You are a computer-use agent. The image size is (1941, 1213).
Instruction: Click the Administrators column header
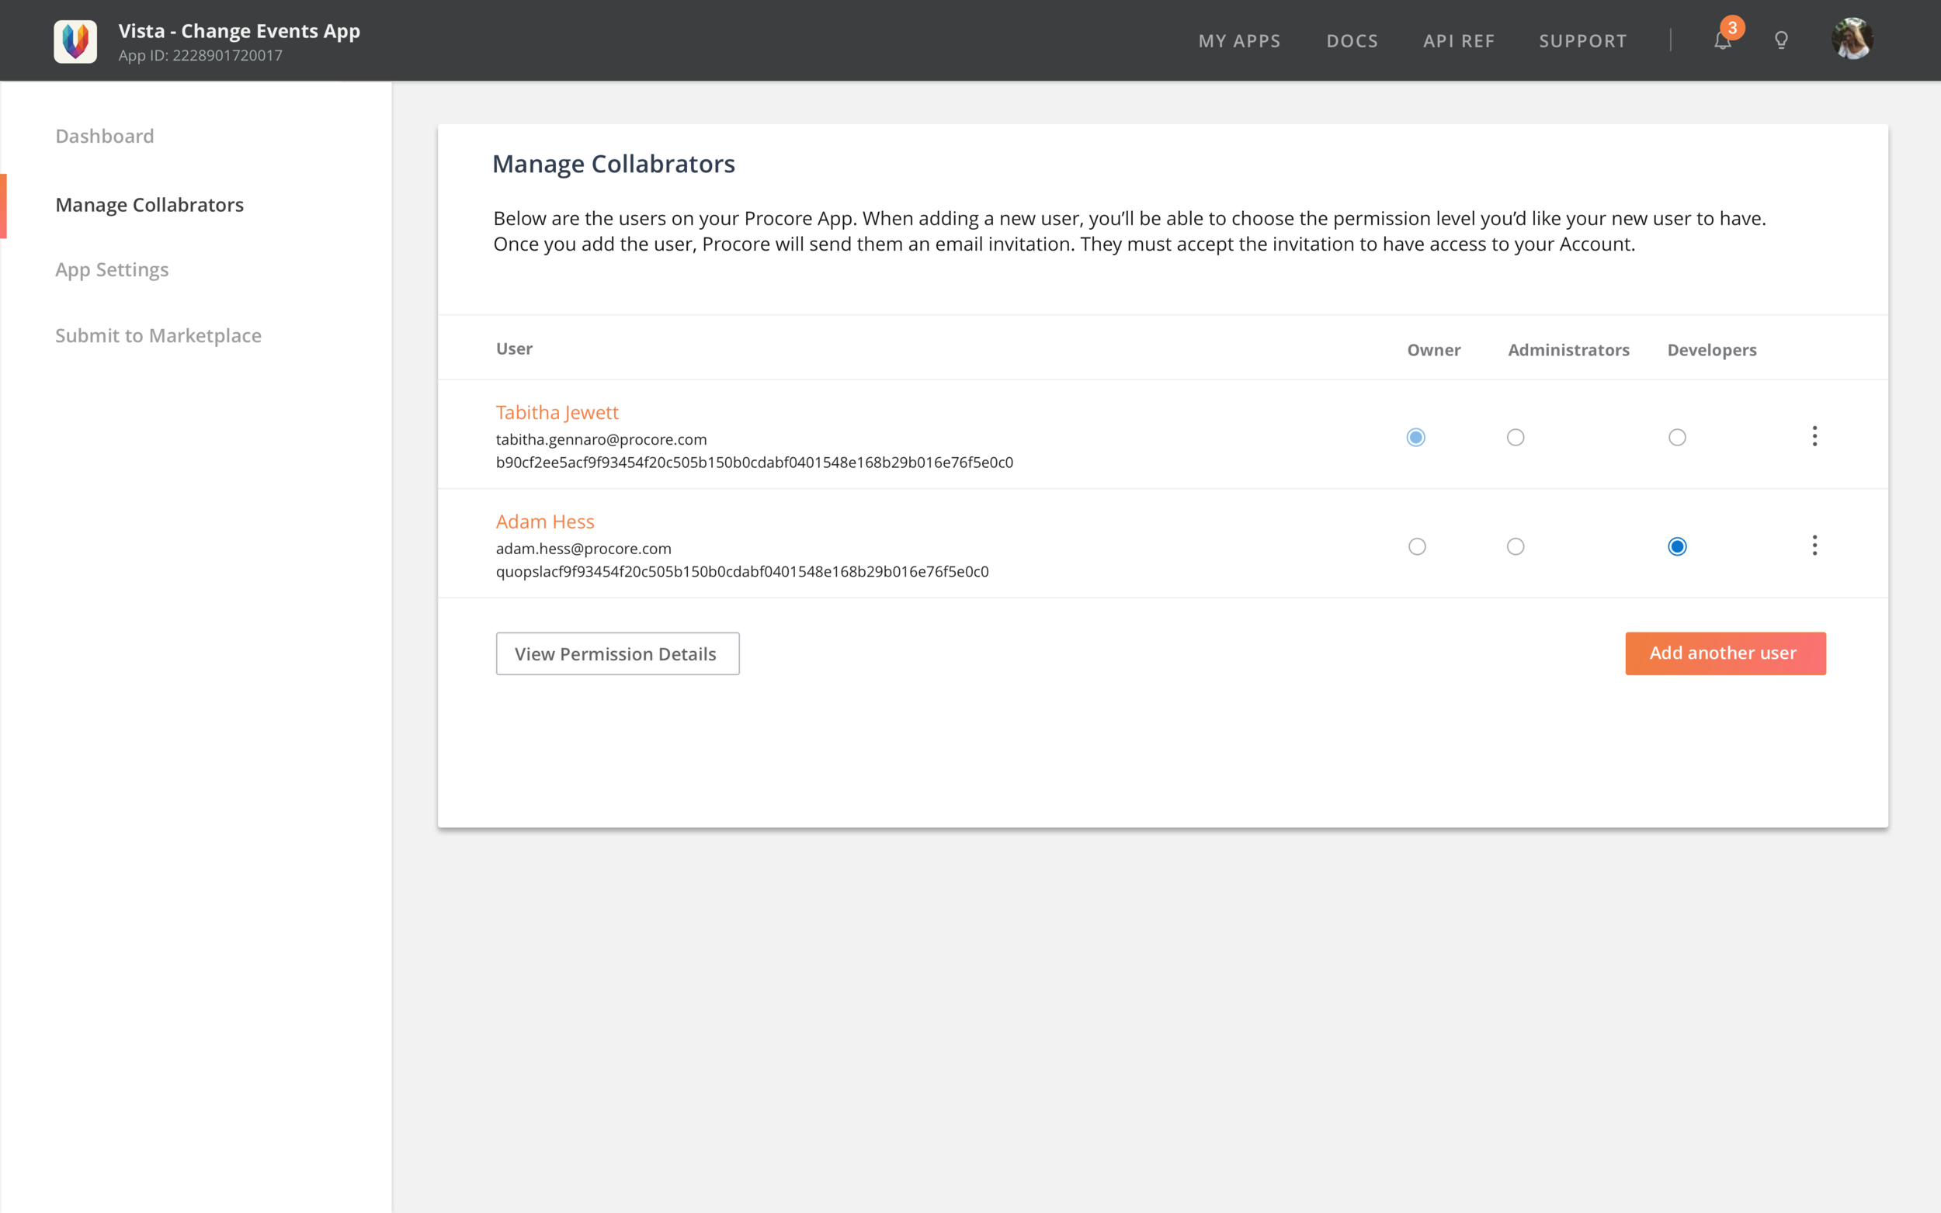coord(1568,350)
